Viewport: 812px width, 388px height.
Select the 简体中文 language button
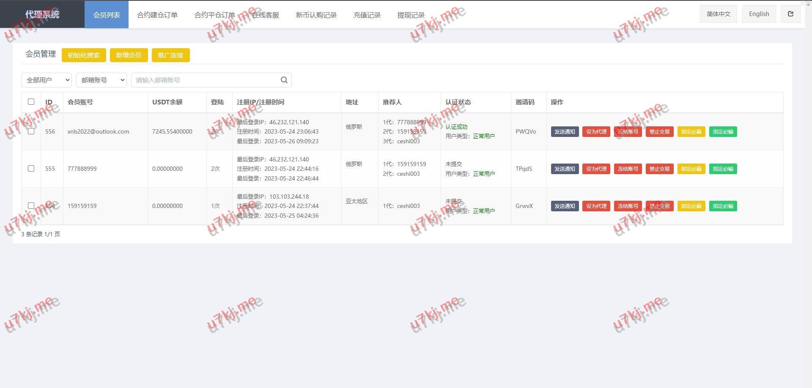[718, 14]
